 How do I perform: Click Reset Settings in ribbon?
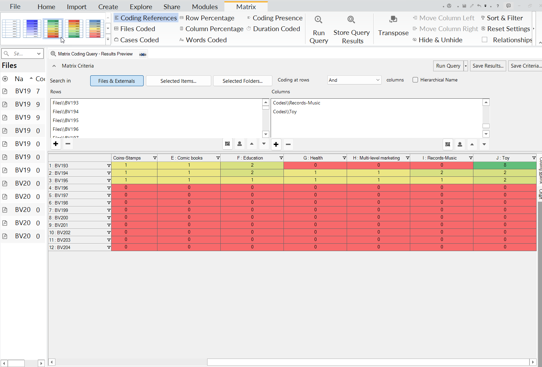pyautogui.click(x=505, y=29)
